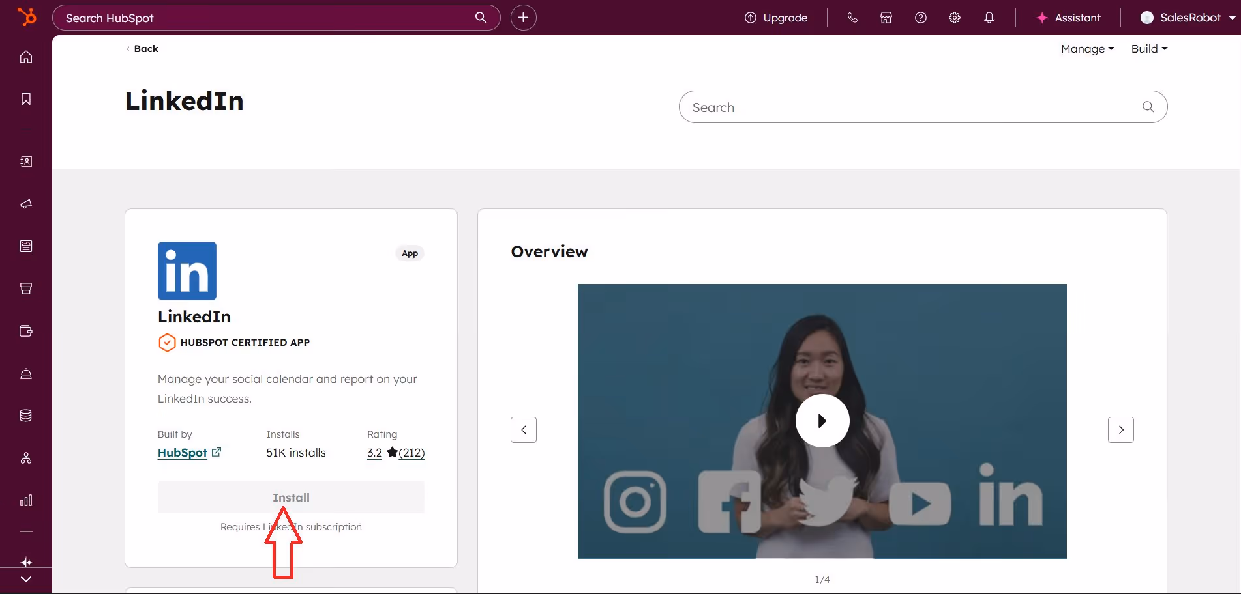The image size is (1241, 594).
Task: Open the phone calling icon
Action: click(852, 18)
